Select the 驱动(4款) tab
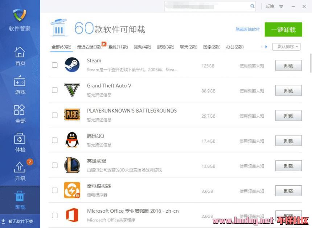312x228 pixels. (143, 47)
